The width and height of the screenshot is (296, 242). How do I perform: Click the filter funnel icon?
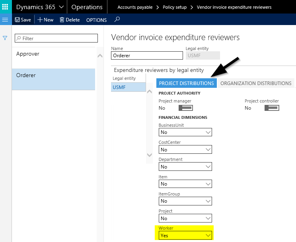[x=5, y=38]
